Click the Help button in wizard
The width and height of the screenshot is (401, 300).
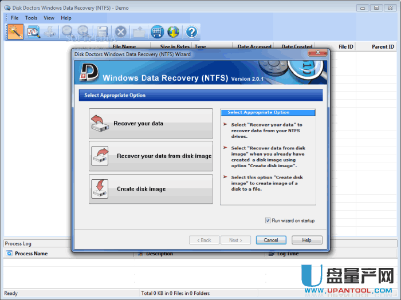(306, 240)
